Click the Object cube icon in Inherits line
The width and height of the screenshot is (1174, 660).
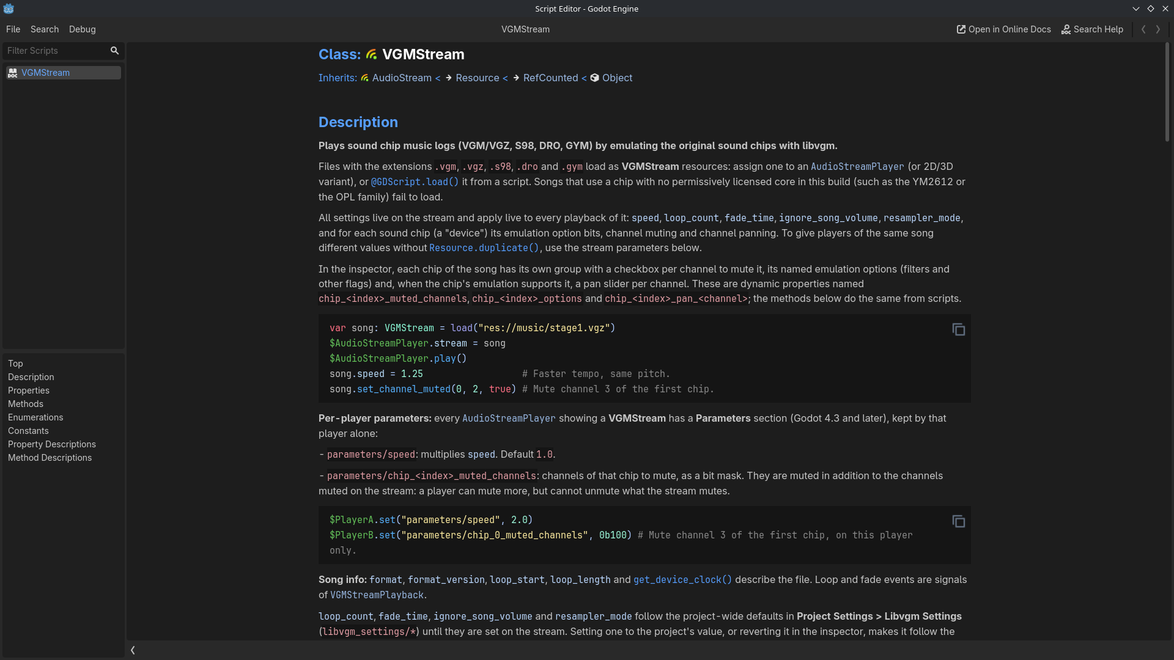coord(594,78)
